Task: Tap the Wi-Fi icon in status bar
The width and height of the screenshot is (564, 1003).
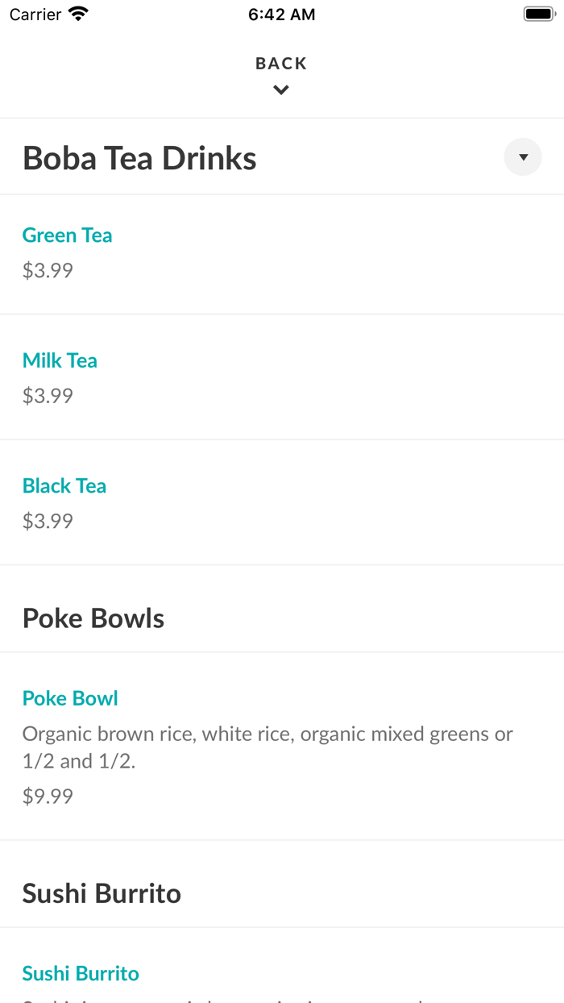Action: (x=77, y=13)
